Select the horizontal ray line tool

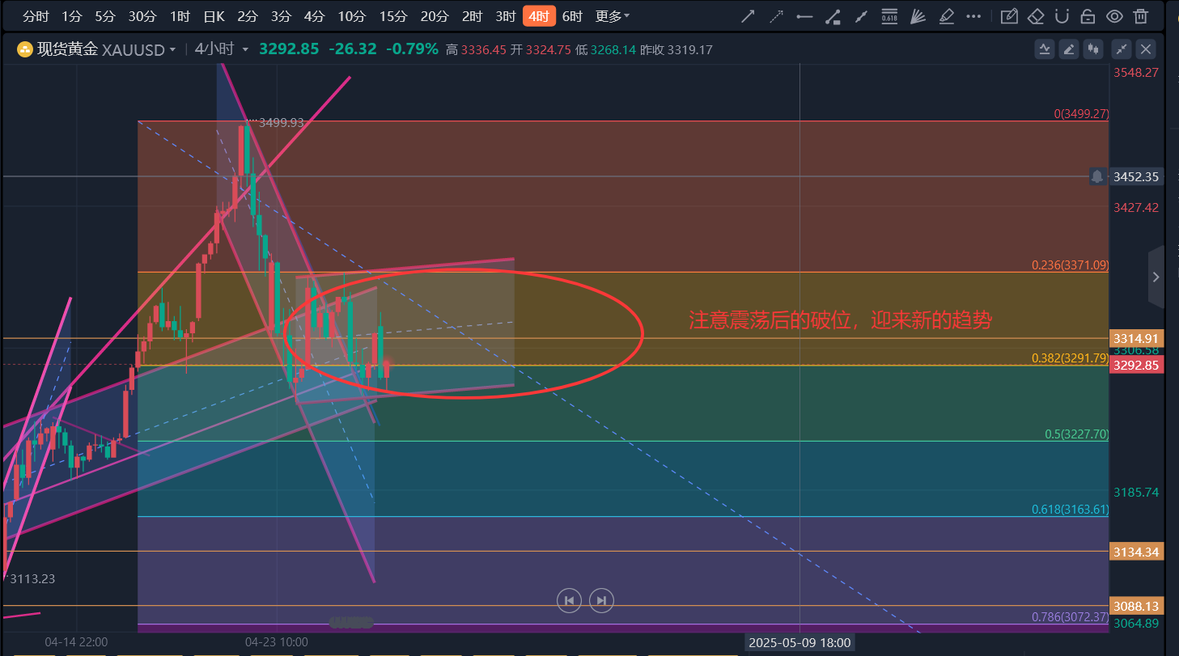click(x=804, y=16)
